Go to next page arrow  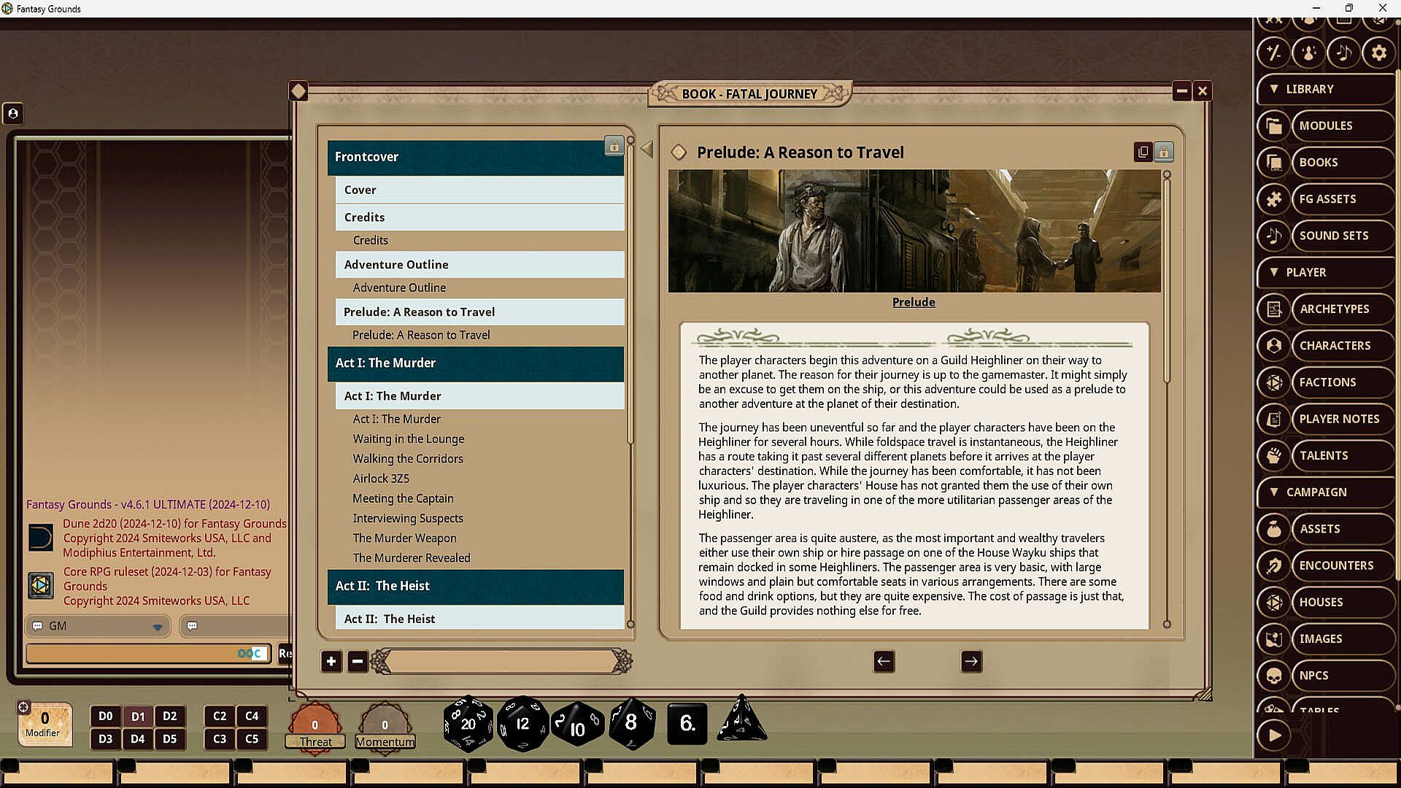[971, 662]
